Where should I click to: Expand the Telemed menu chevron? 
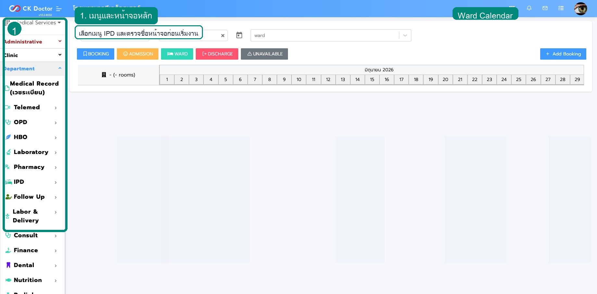[x=56, y=108]
